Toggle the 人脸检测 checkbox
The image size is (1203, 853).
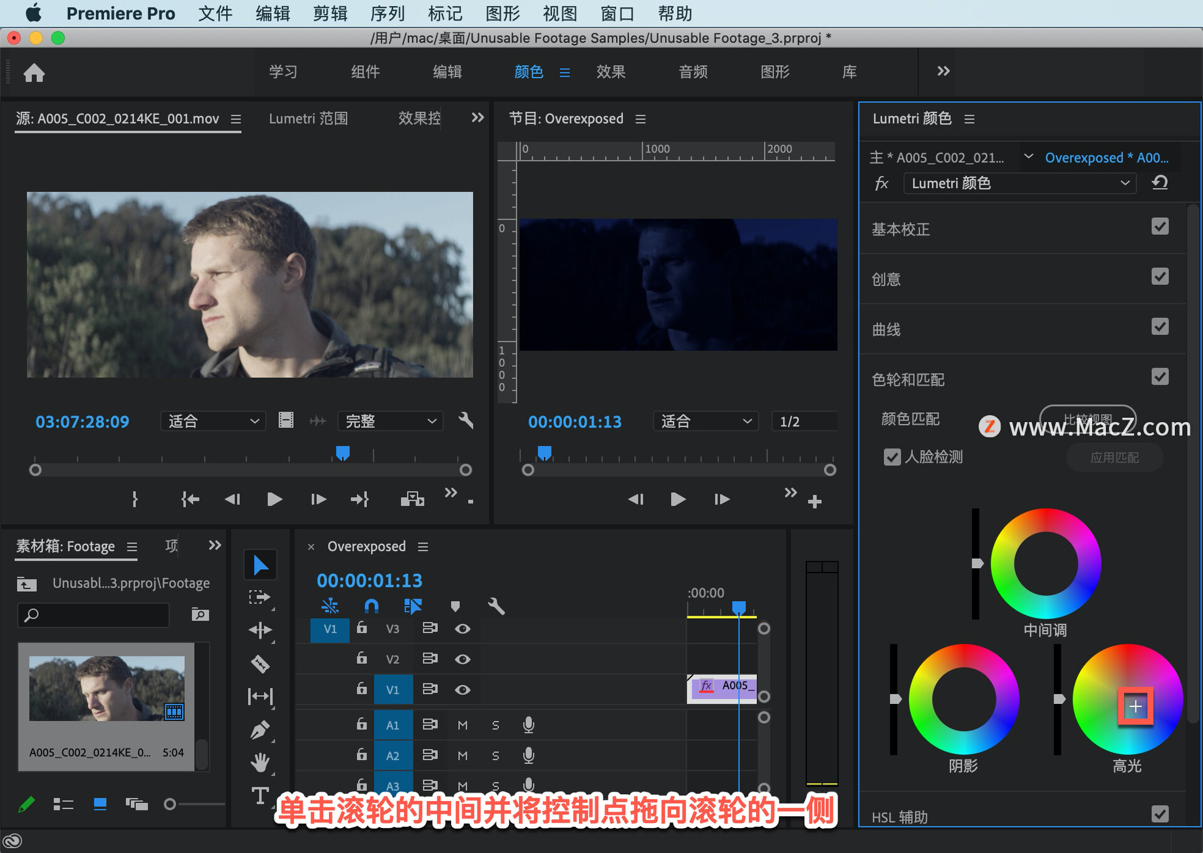click(x=892, y=457)
